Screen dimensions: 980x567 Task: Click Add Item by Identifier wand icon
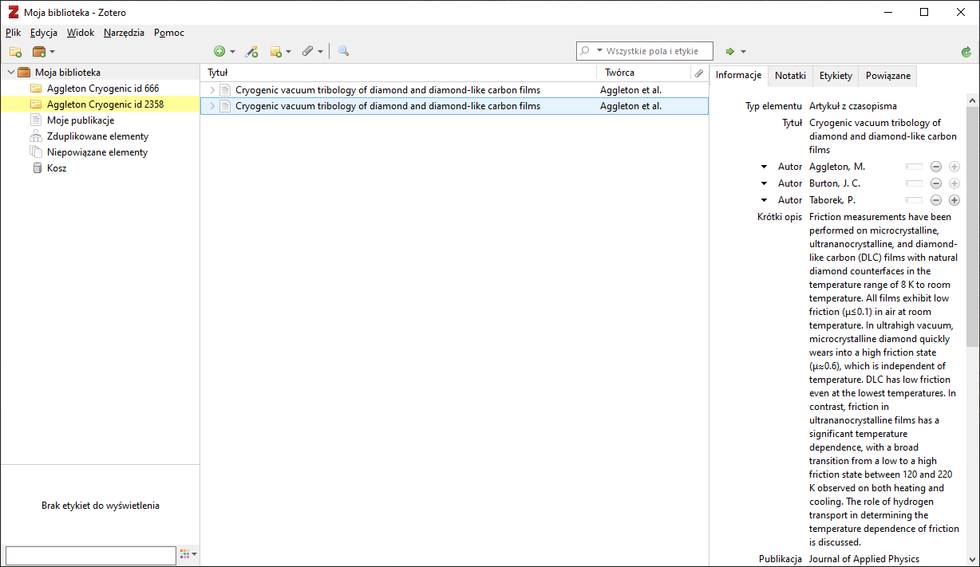(x=251, y=52)
